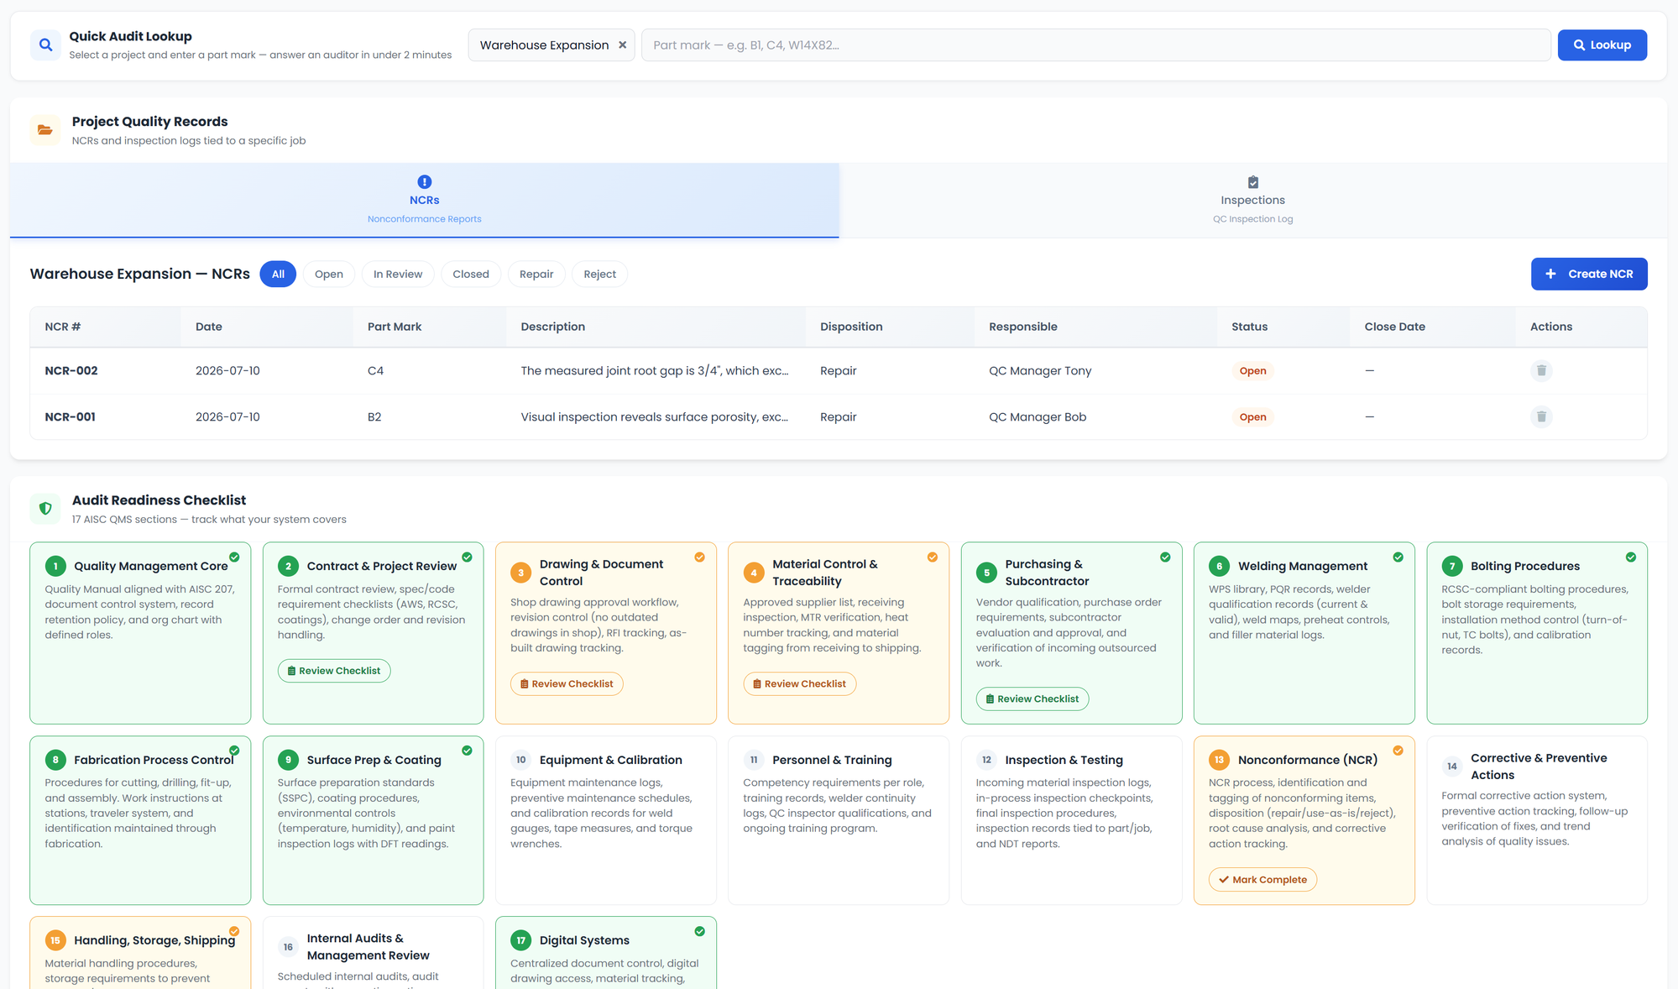This screenshot has width=1678, height=989.
Task: Delete NCR-001 using trash icon
Action: pyautogui.click(x=1541, y=416)
